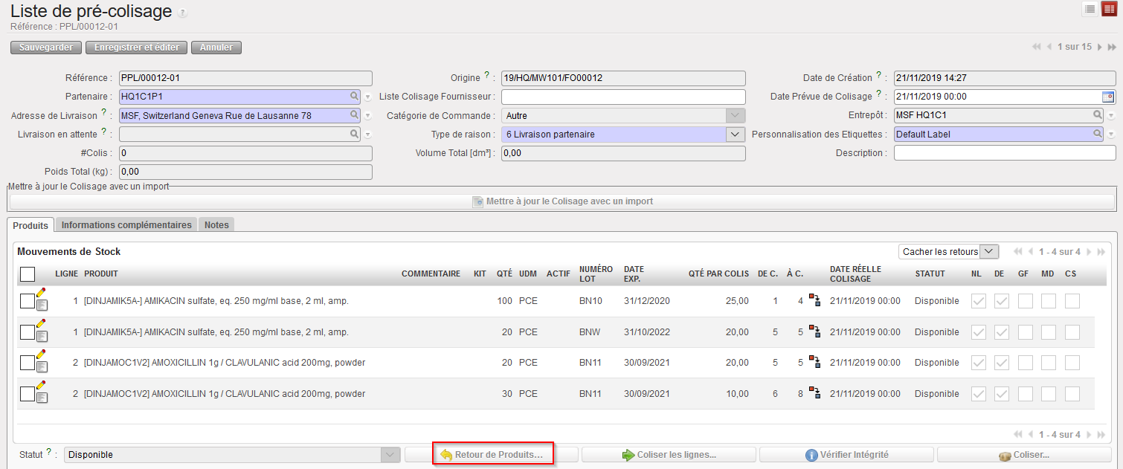Click help icon next to page title

pos(183,13)
